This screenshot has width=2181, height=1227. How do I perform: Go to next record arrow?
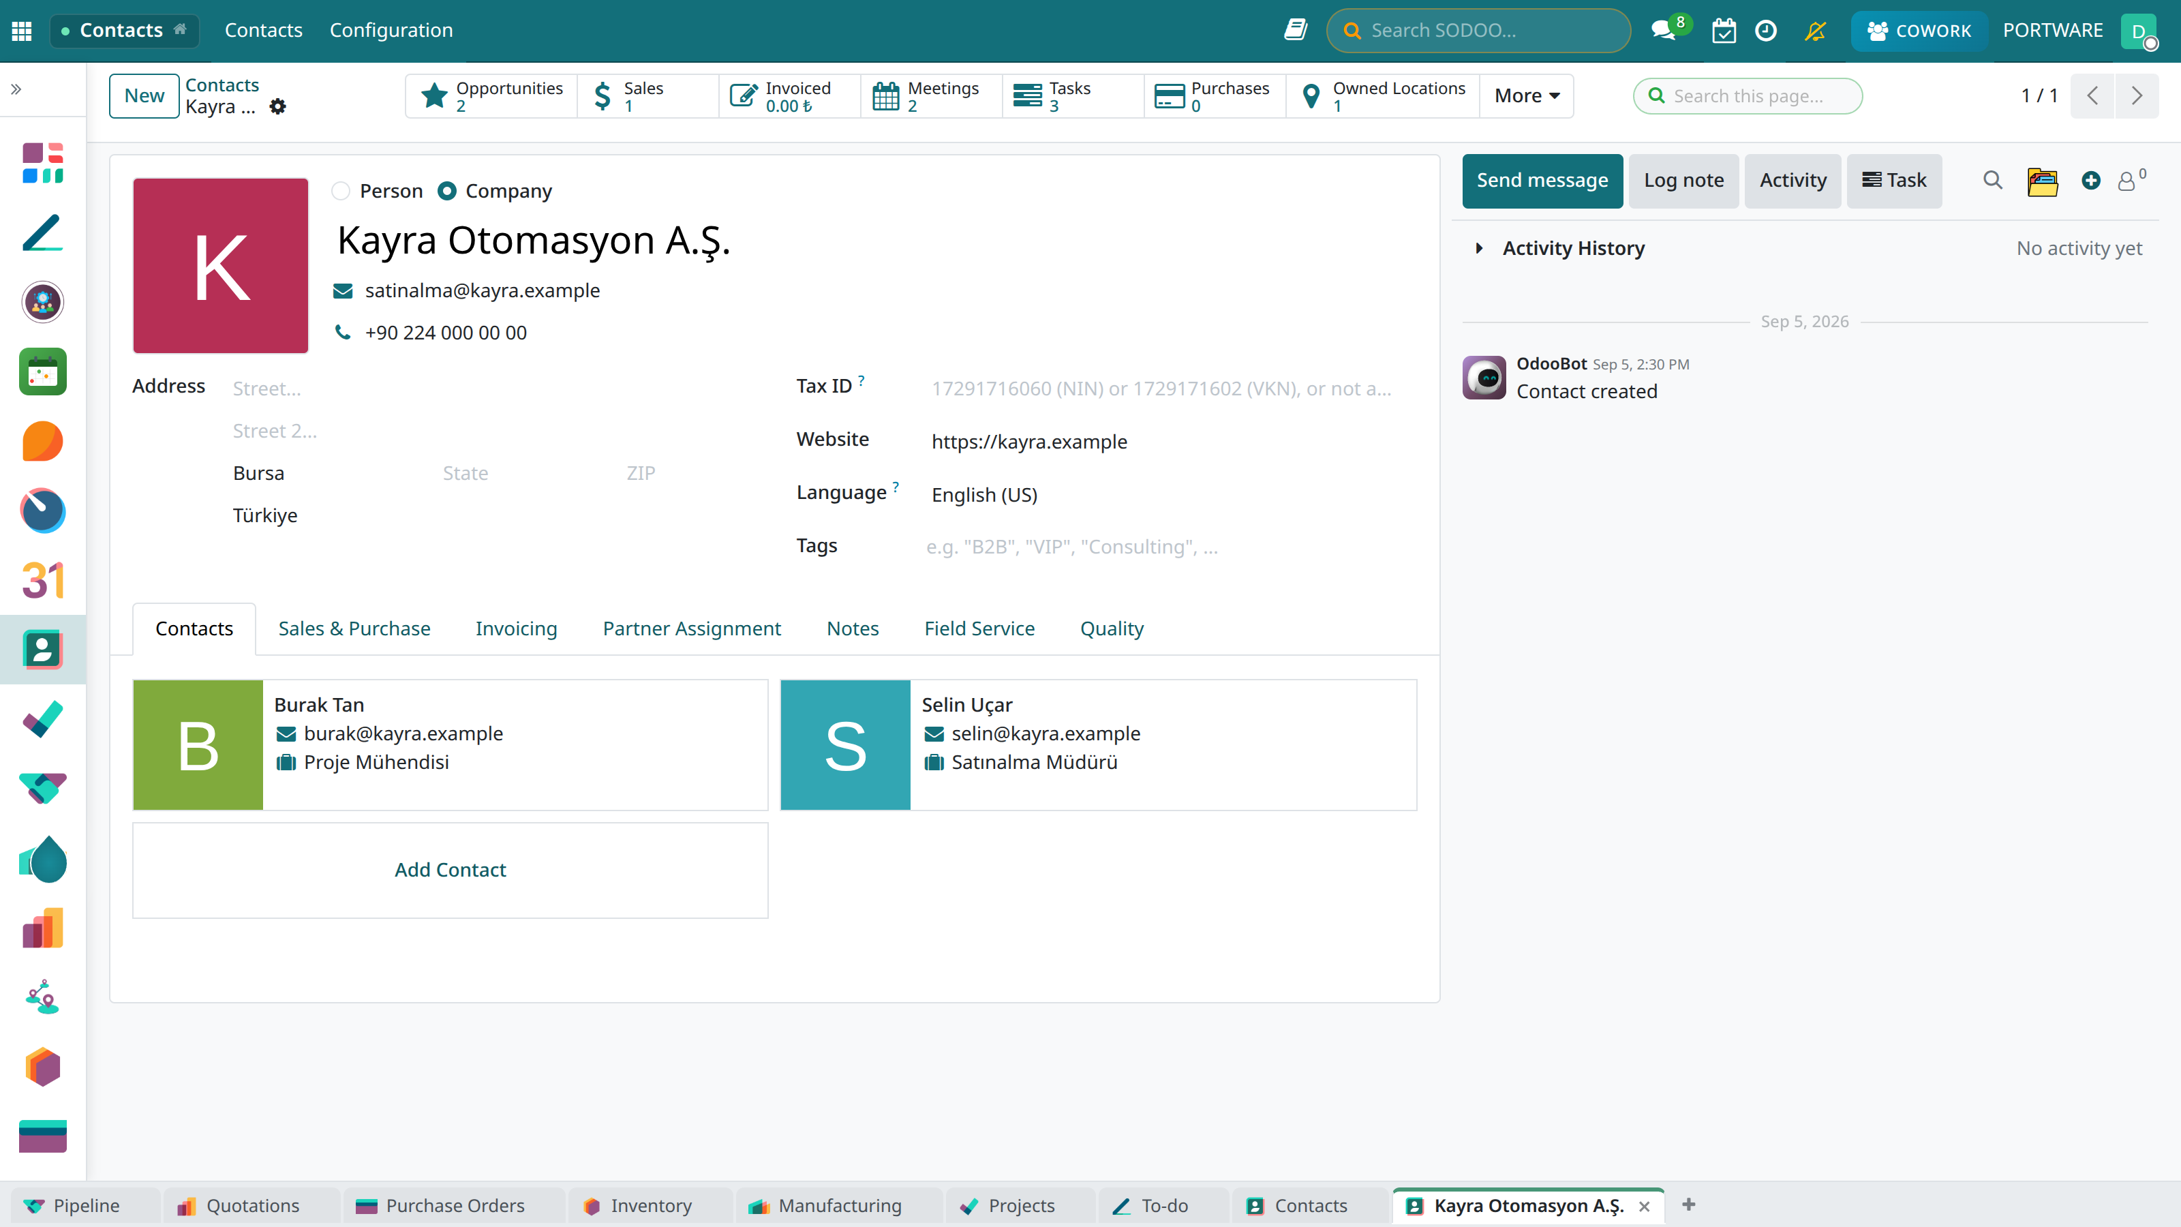pyautogui.click(x=2137, y=95)
